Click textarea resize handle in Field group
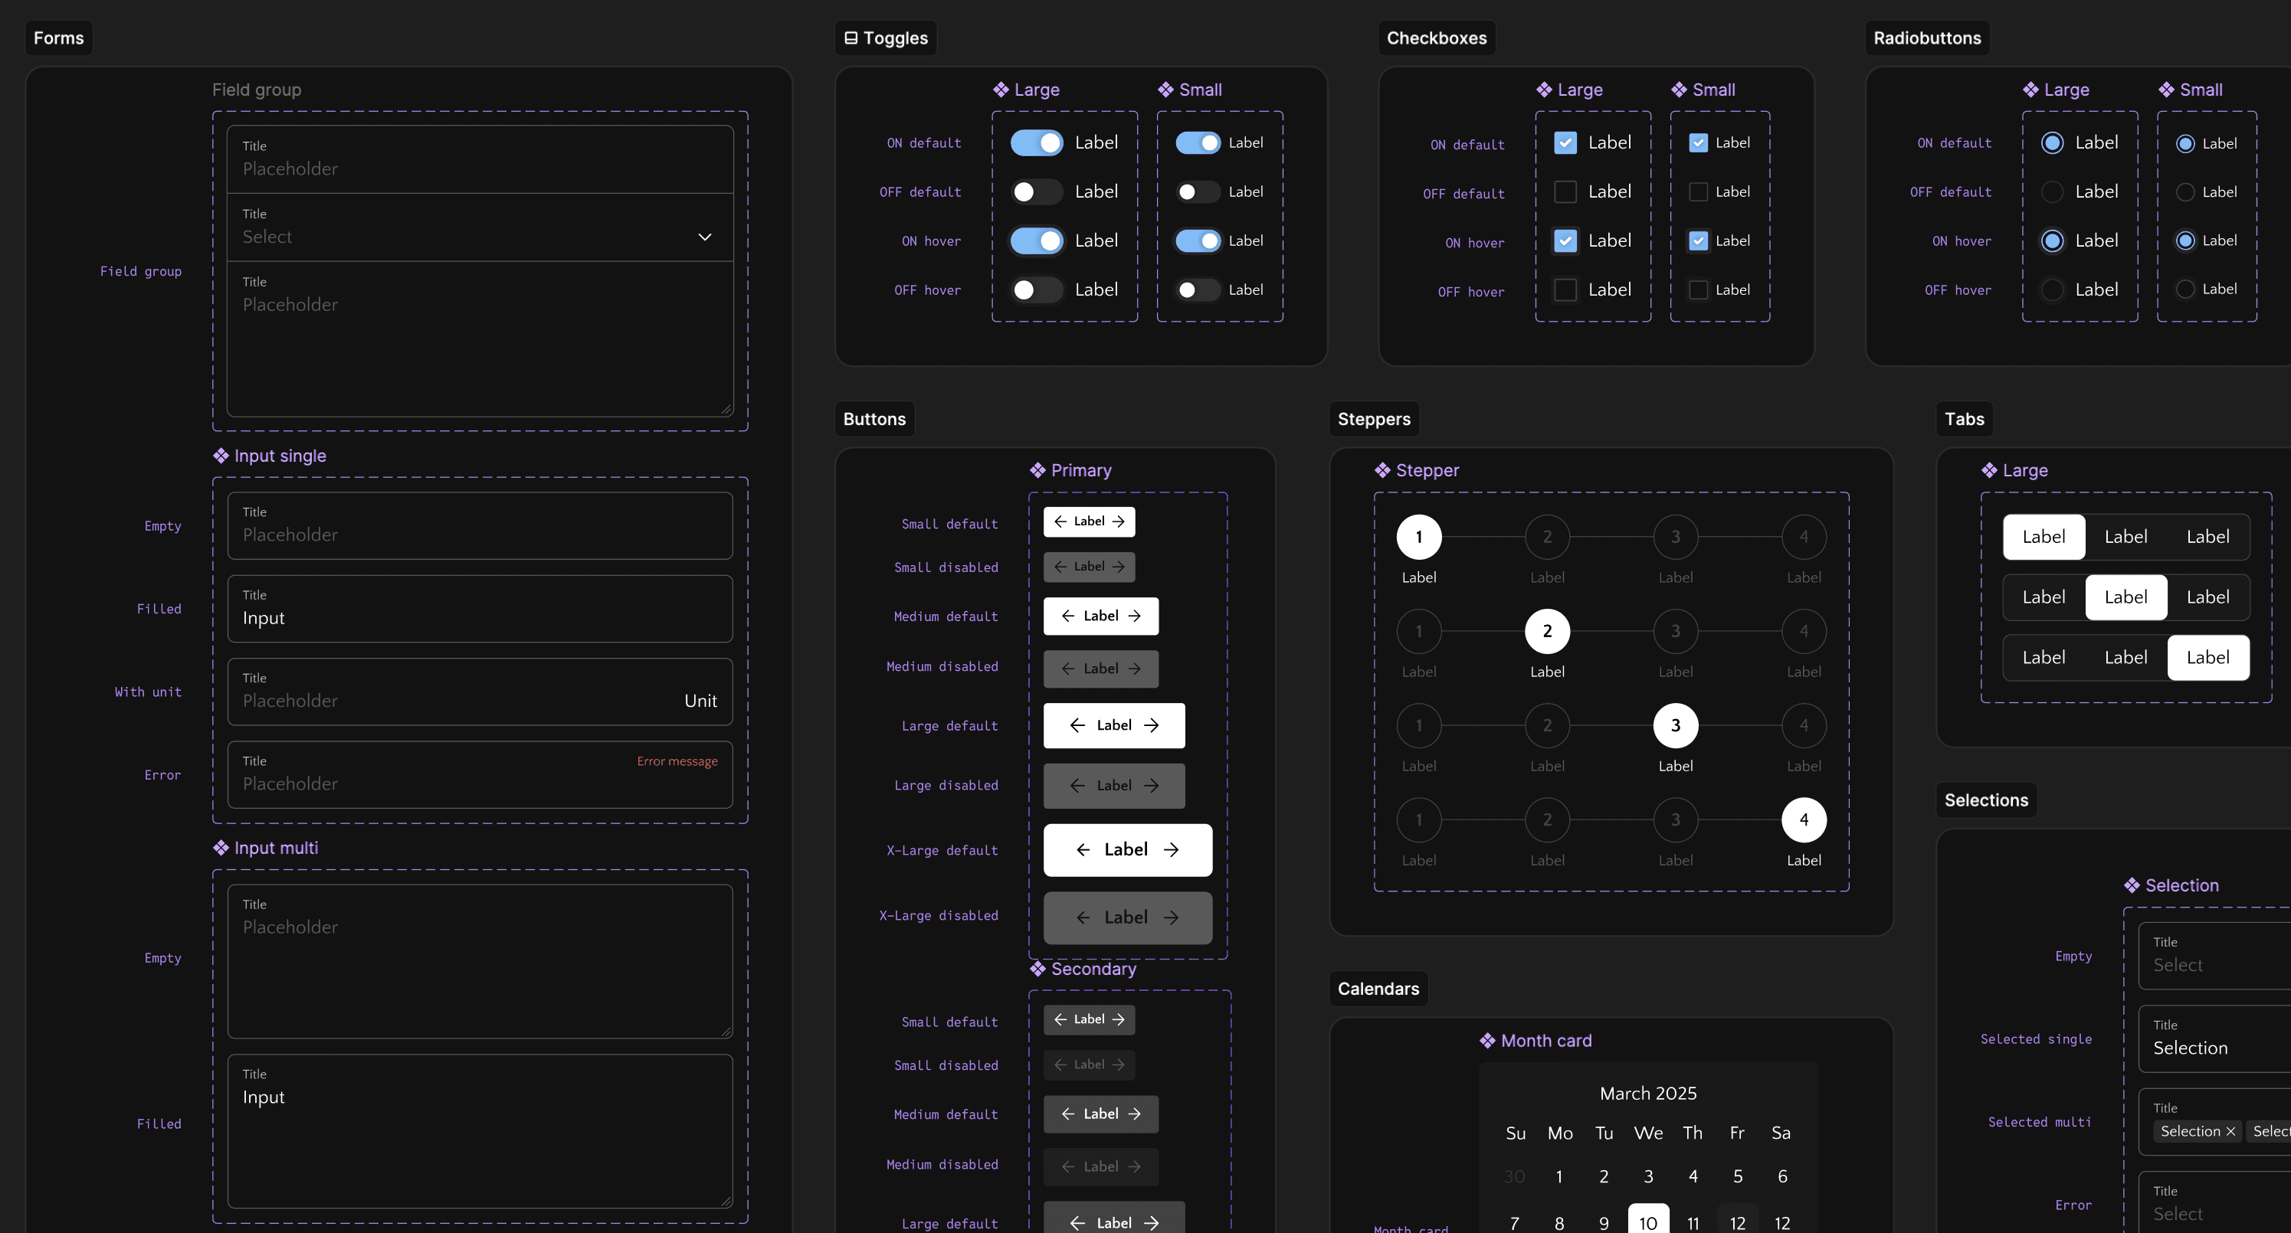2291x1233 pixels. click(726, 410)
